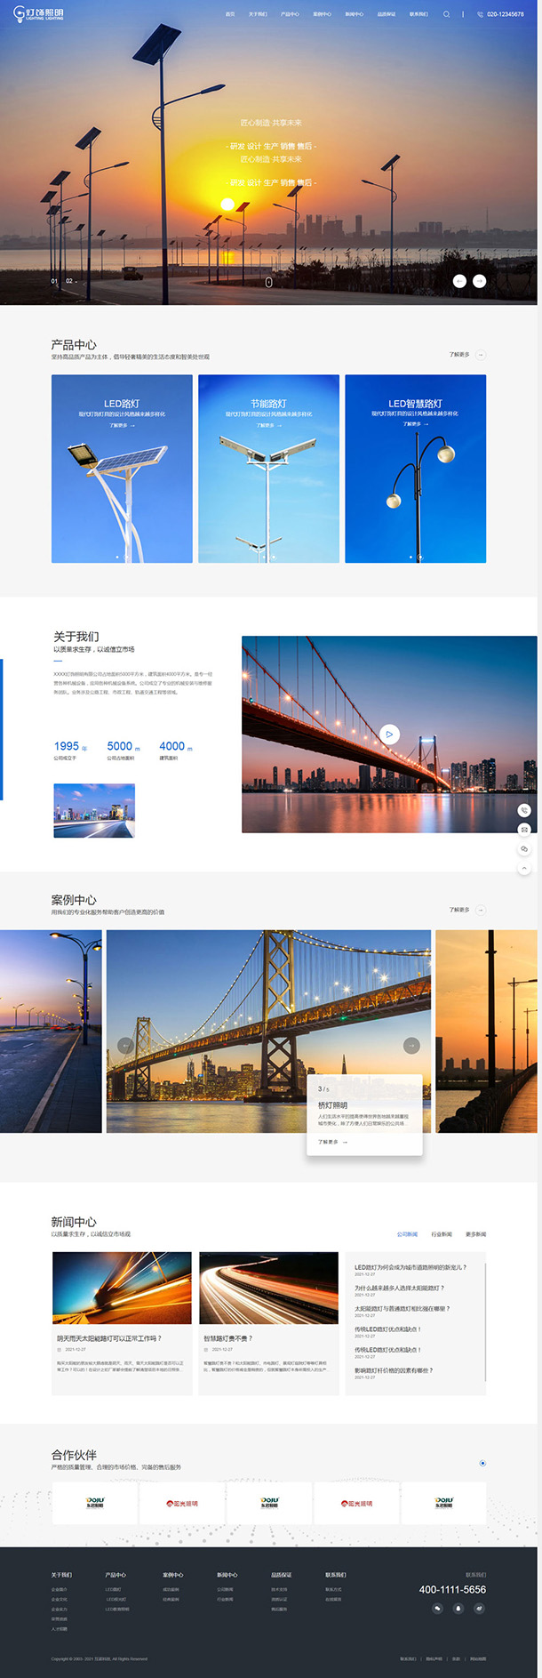Play the bridge video in About section
This screenshot has width=542, height=1678.
pyautogui.click(x=389, y=734)
